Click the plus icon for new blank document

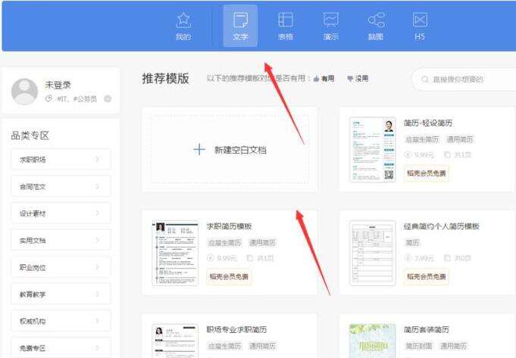coord(199,150)
